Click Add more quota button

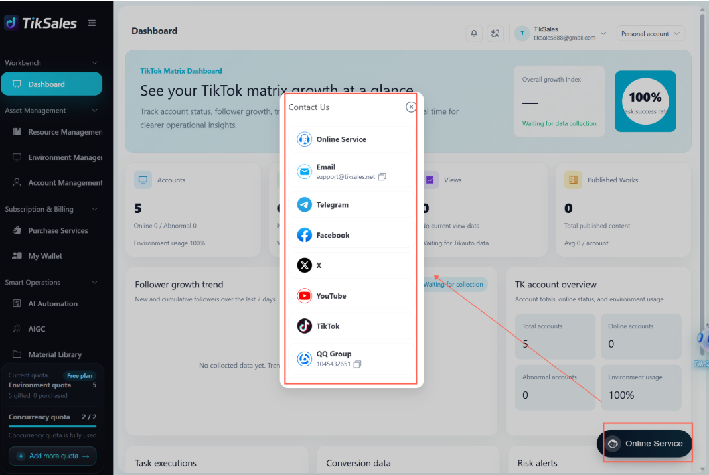pos(53,456)
